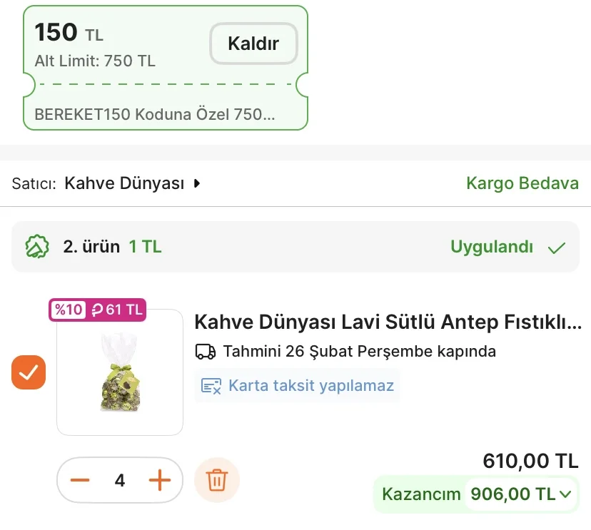
Task: Click the Kargo Bedava label
Action: coord(522,183)
